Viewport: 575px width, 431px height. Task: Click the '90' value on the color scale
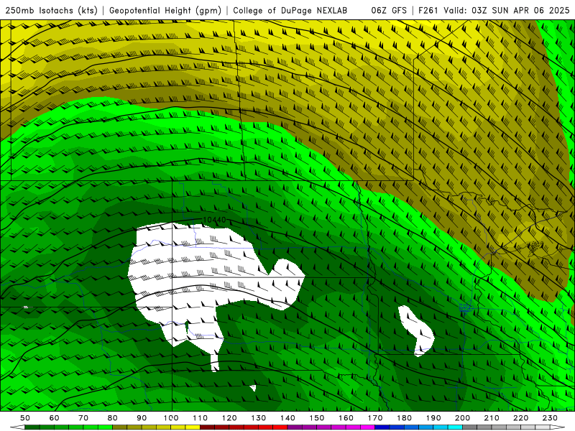(142, 418)
